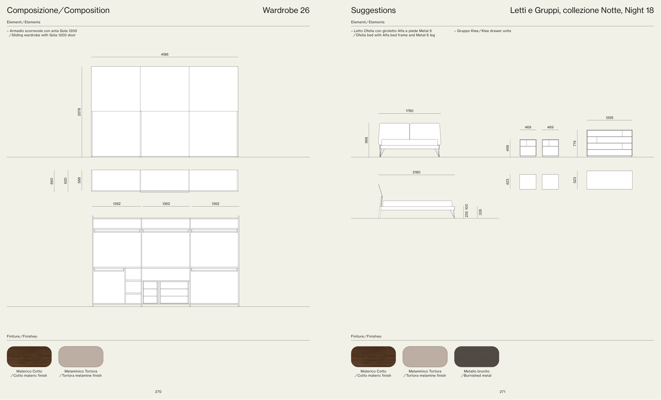
Task: Click the Suggestions heading
Action: click(x=373, y=10)
